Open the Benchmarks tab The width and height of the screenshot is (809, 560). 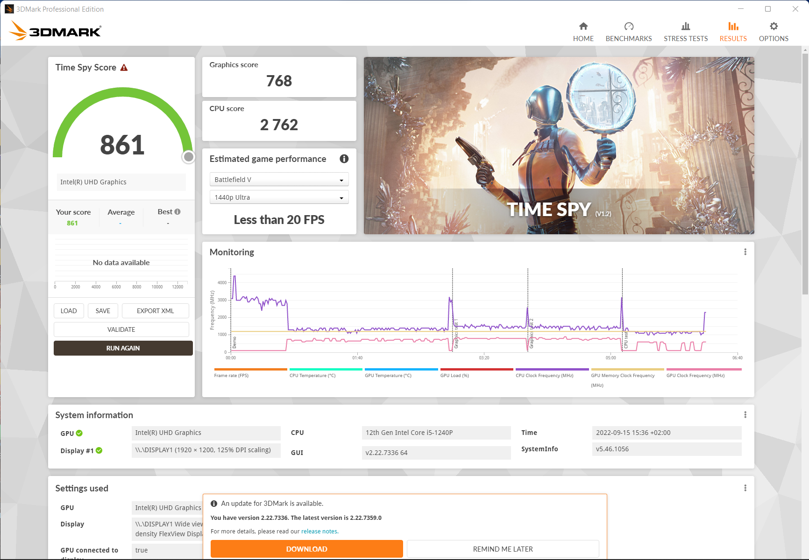point(629,32)
